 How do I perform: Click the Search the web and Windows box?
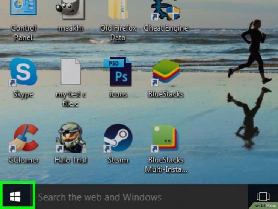pyautogui.click(x=142, y=197)
